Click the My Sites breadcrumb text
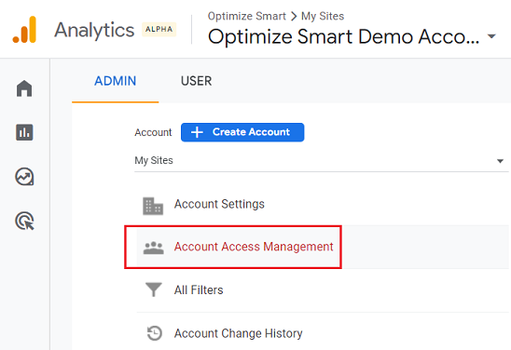511x350 pixels. (323, 16)
